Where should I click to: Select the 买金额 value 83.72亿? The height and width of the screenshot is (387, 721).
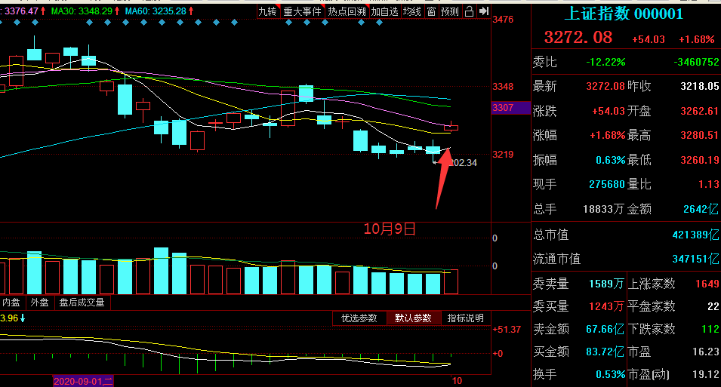(605, 352)
